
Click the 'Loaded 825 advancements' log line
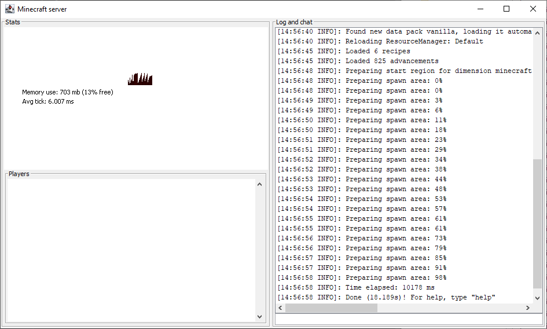(x=358, y=61)
